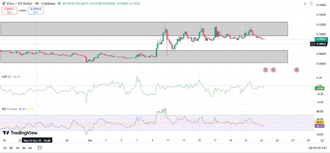Select the 1D time range
Screen dimensions: 330x153
(x=5, y=148)
